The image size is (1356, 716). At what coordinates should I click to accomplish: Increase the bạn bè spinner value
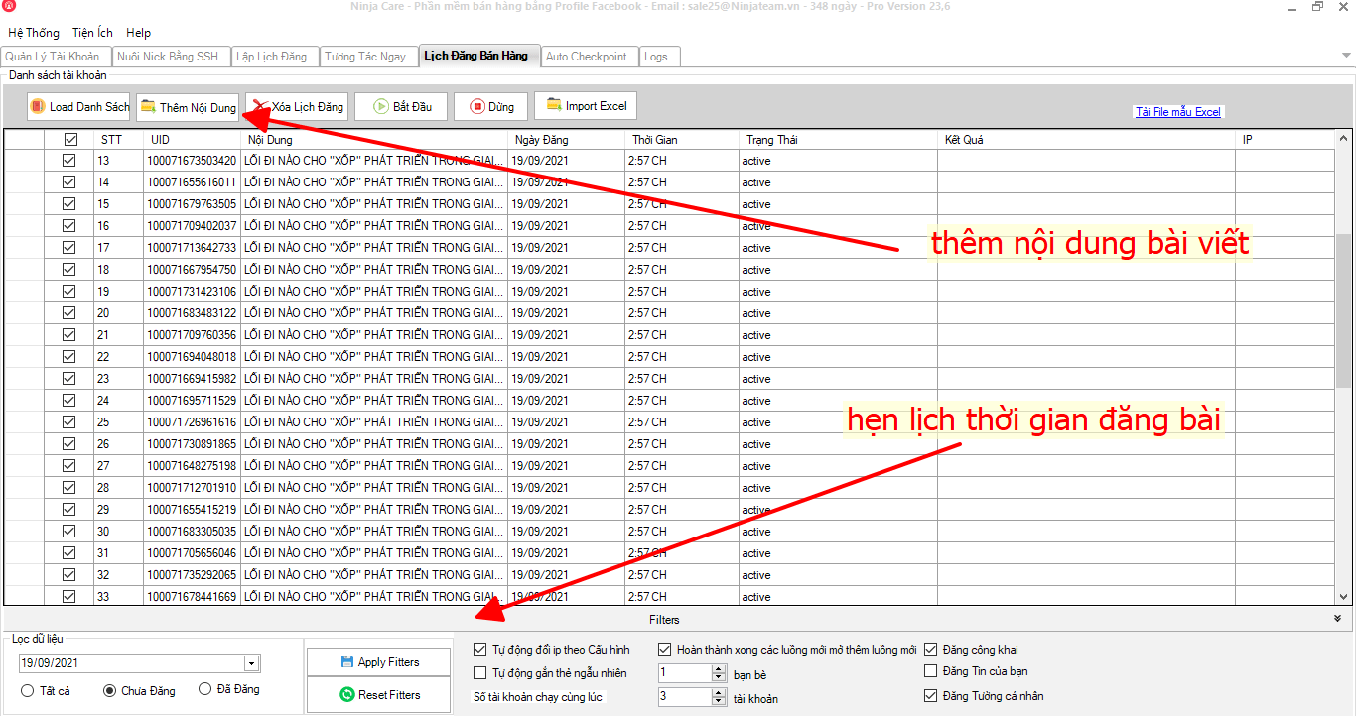tap(719, 668)
